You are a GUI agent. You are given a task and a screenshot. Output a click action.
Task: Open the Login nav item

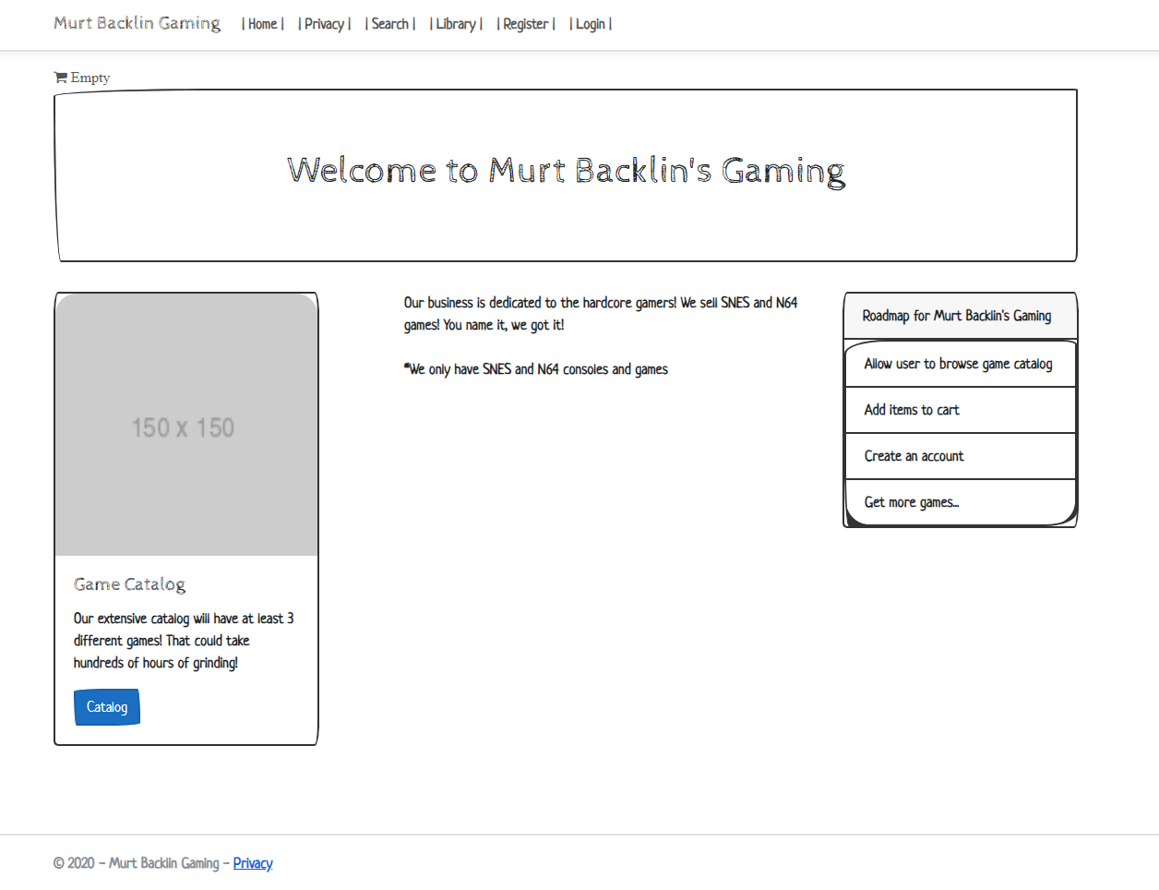591,24
